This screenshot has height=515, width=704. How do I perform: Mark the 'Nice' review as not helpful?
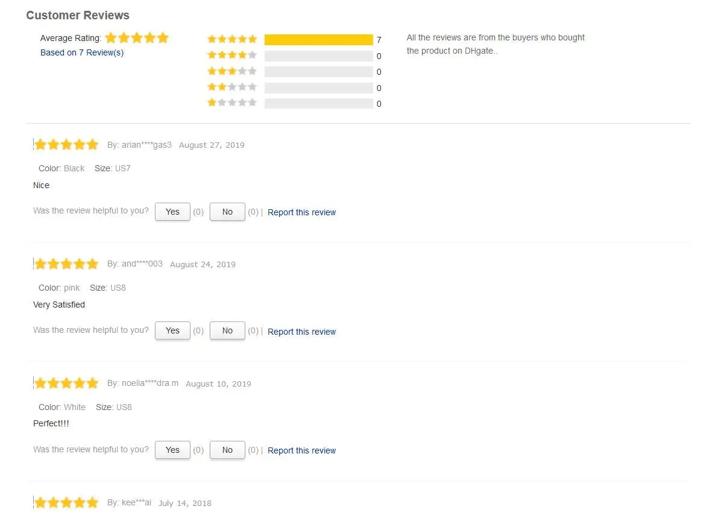coord(227,212)
